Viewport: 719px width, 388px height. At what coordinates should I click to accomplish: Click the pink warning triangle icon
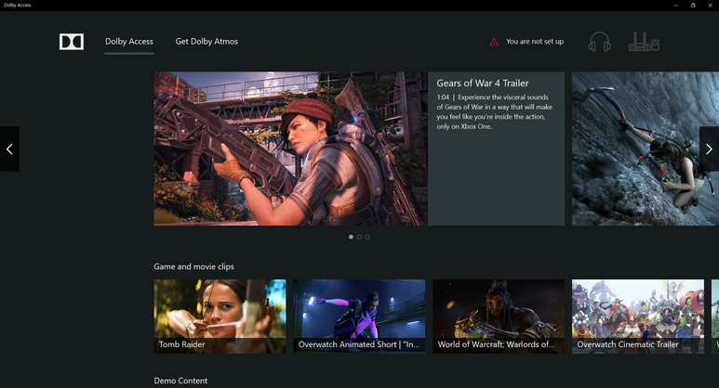[494, 42]
